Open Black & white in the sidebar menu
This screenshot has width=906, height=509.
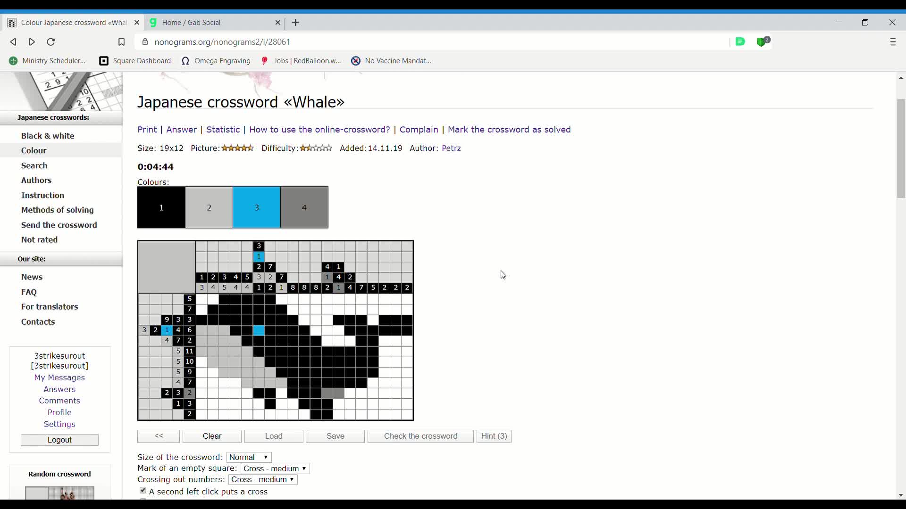click(x=48, y=136)
